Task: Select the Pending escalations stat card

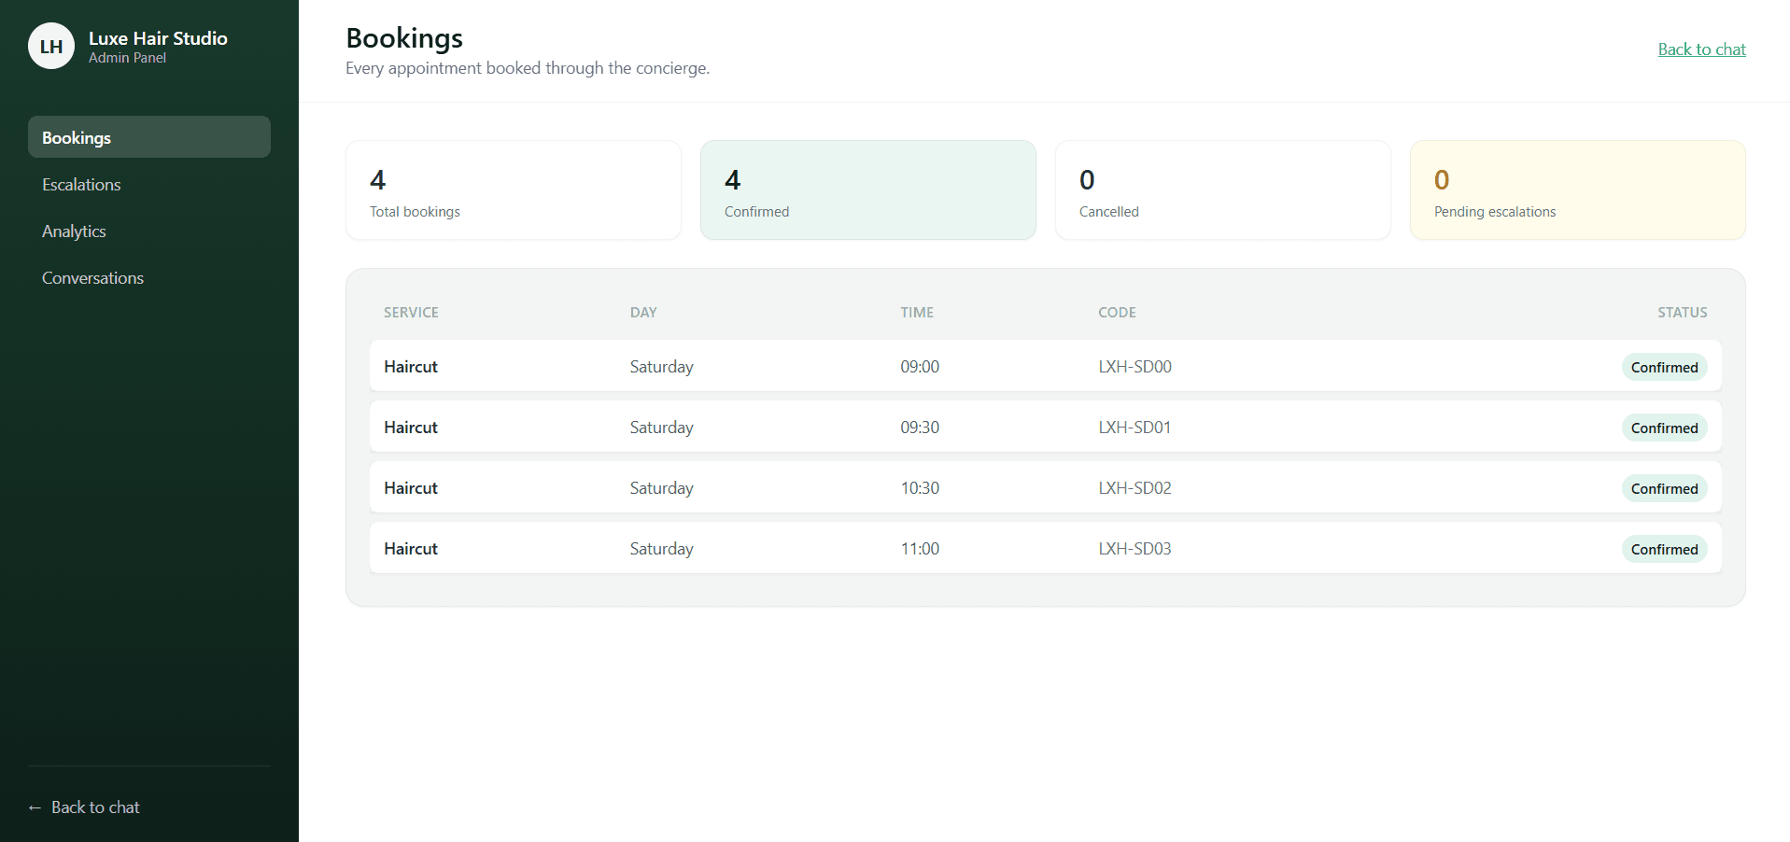Action: click(1578, 190)
